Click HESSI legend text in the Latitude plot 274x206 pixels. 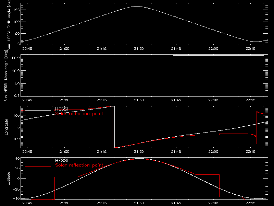[x=61, y=161]
